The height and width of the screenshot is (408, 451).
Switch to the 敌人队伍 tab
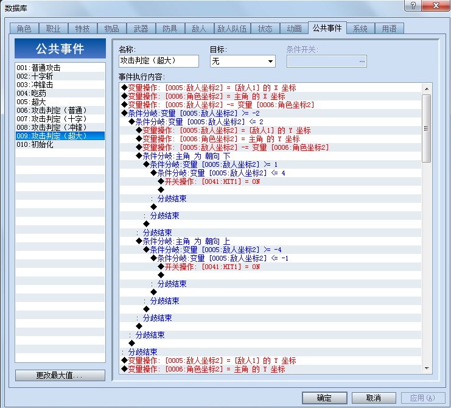(232, 29)
